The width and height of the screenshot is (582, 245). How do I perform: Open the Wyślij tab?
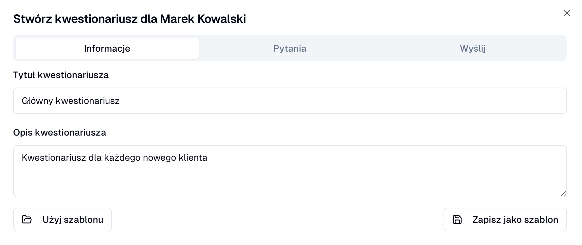coord(473,48)
